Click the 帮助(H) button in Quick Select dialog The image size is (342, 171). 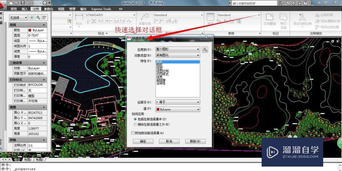pyautogui.click(x=195, y=141)
